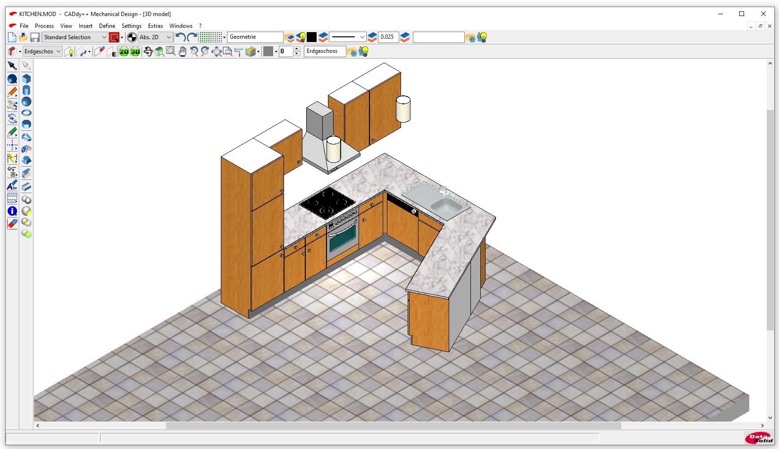The width and height of the screenshot is (779, 449).
Task: Open the Abs. 2D coordinate dropdown
Action: tap(168, 37)
